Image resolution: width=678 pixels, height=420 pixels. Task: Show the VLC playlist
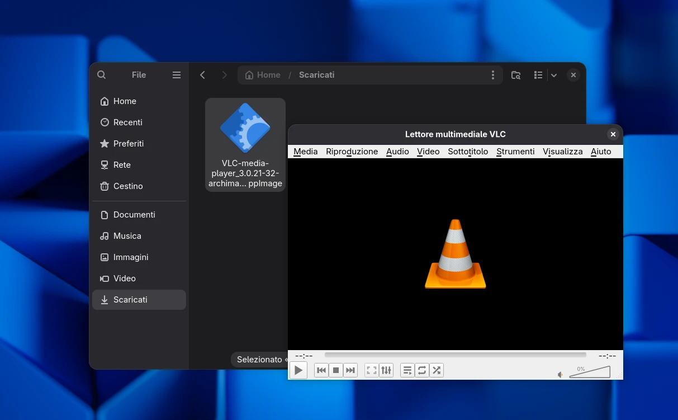click(407, 370)
